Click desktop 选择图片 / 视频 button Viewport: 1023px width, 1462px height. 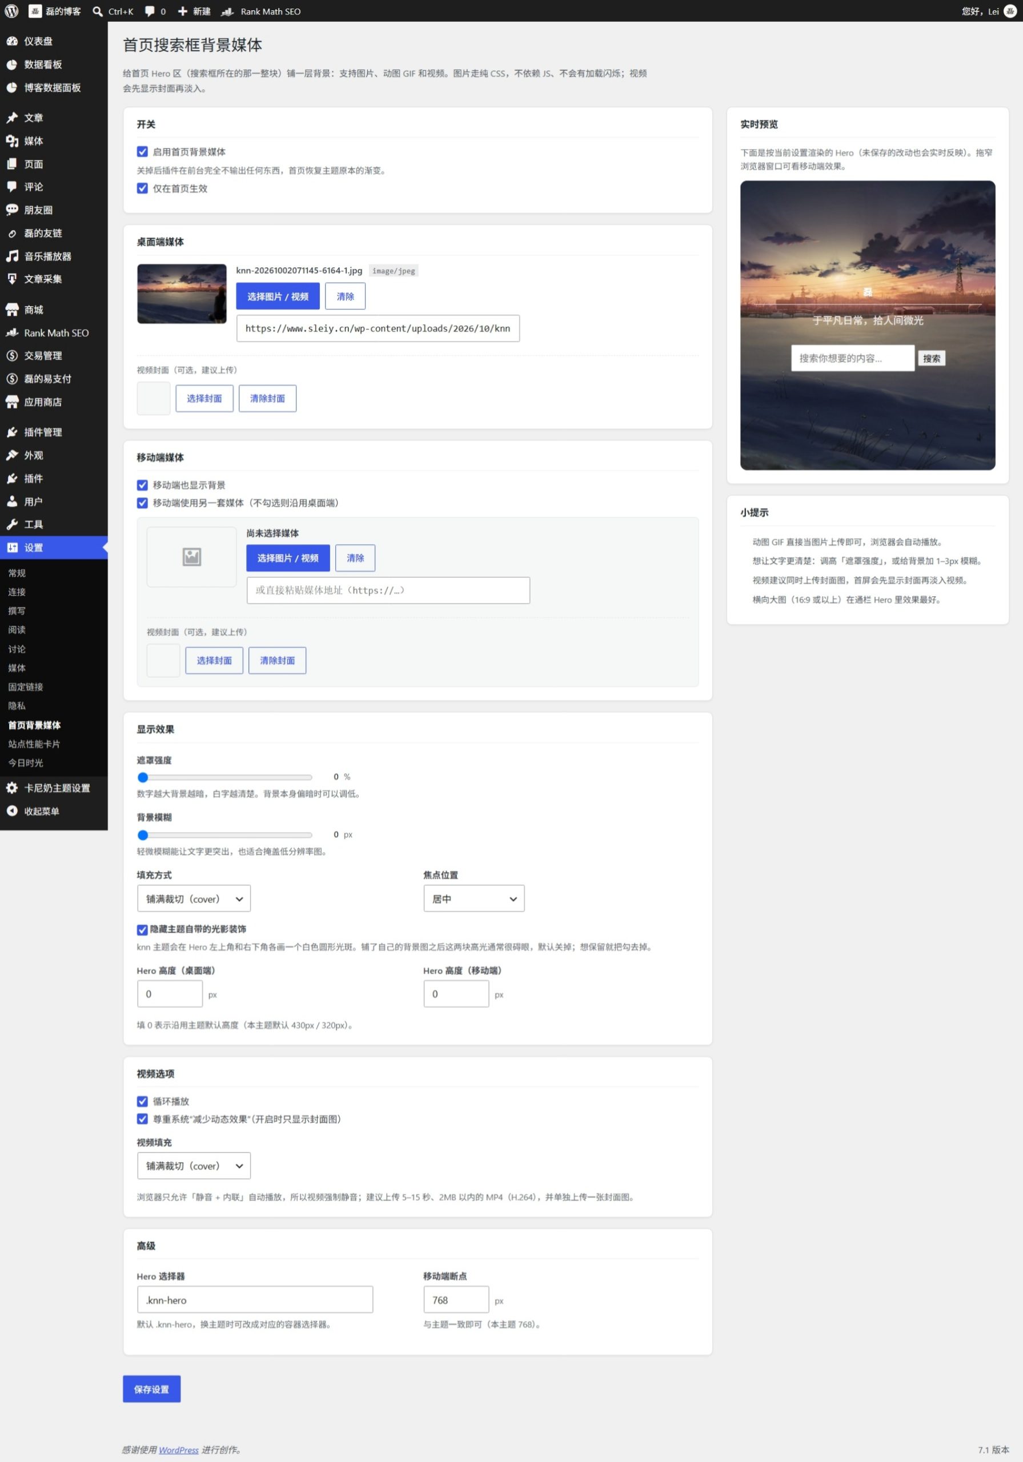click(278, 296)
